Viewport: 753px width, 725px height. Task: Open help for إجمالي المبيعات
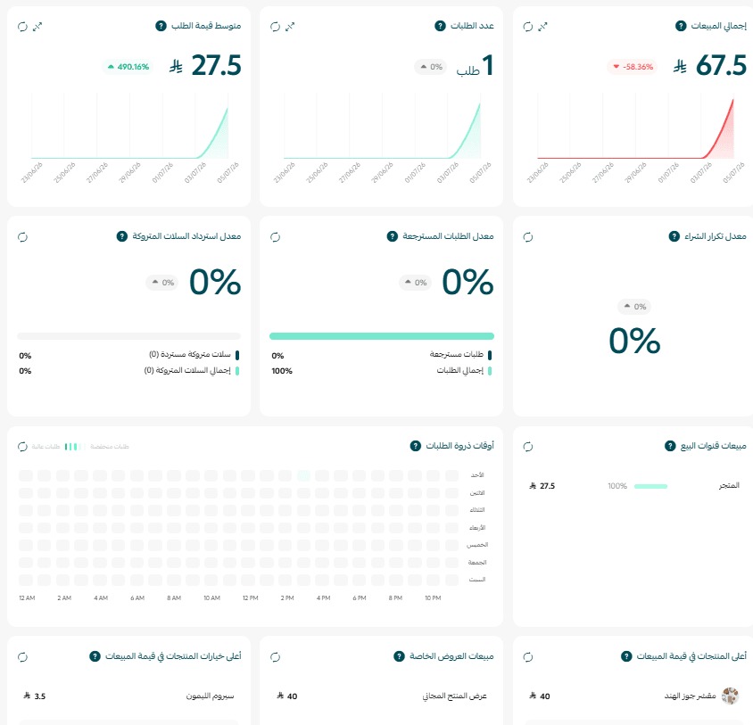(x=681, y=26)
